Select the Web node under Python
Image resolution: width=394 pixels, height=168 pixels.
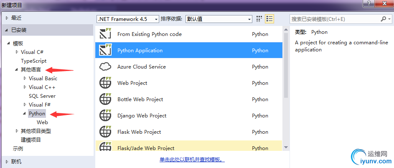pos(42,122)
